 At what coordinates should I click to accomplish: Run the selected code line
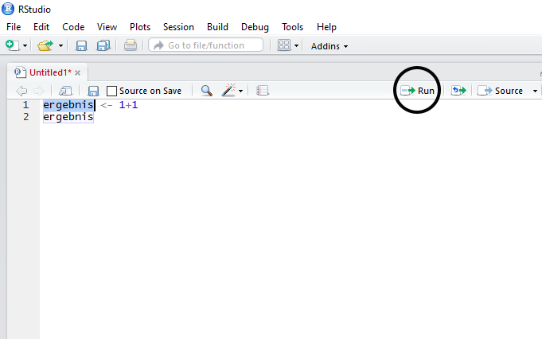tap(419, 91)
